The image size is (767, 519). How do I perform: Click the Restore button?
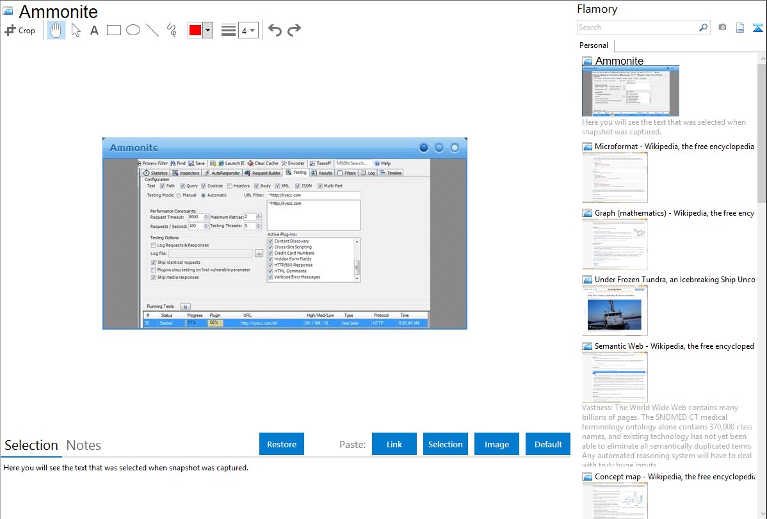(282, 444)
